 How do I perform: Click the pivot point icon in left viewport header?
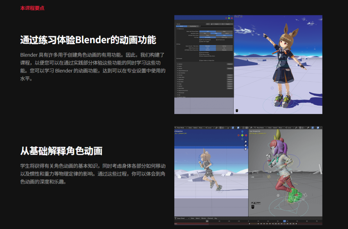tap(216, 128)
